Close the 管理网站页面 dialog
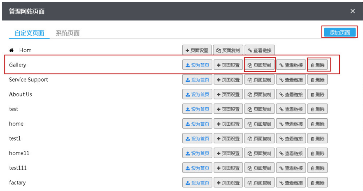This screenshot has height=191, width=363. tap(352, 11)
